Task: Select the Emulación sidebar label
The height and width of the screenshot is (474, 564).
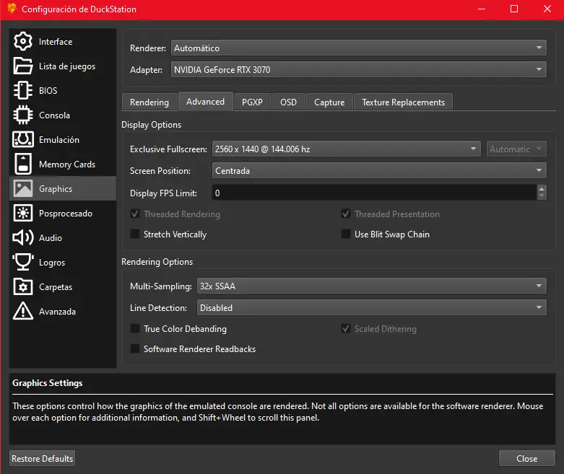Action: tap(59, 140)
